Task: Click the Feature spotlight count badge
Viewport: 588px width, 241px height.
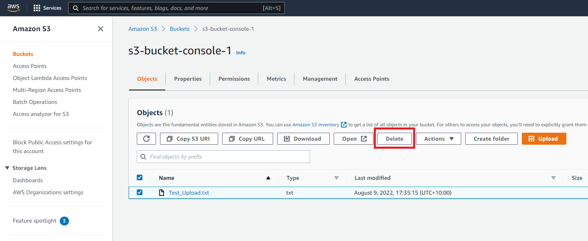Action: [x=64, y=221]
